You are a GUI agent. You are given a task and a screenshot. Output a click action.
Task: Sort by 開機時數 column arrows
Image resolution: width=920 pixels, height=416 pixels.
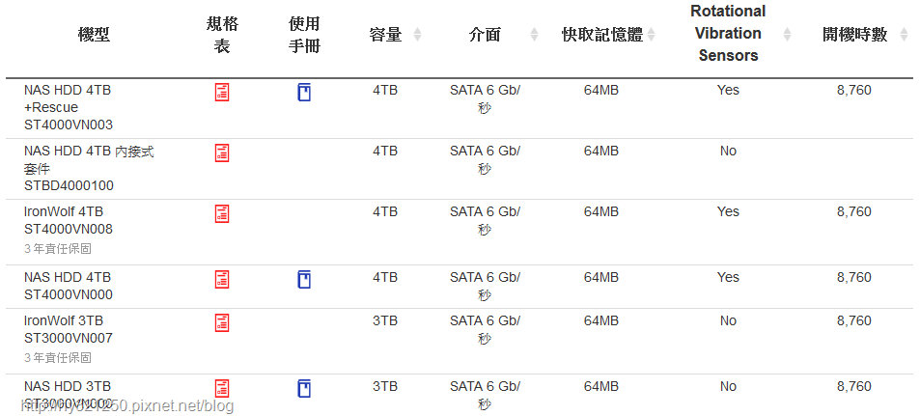905,35
